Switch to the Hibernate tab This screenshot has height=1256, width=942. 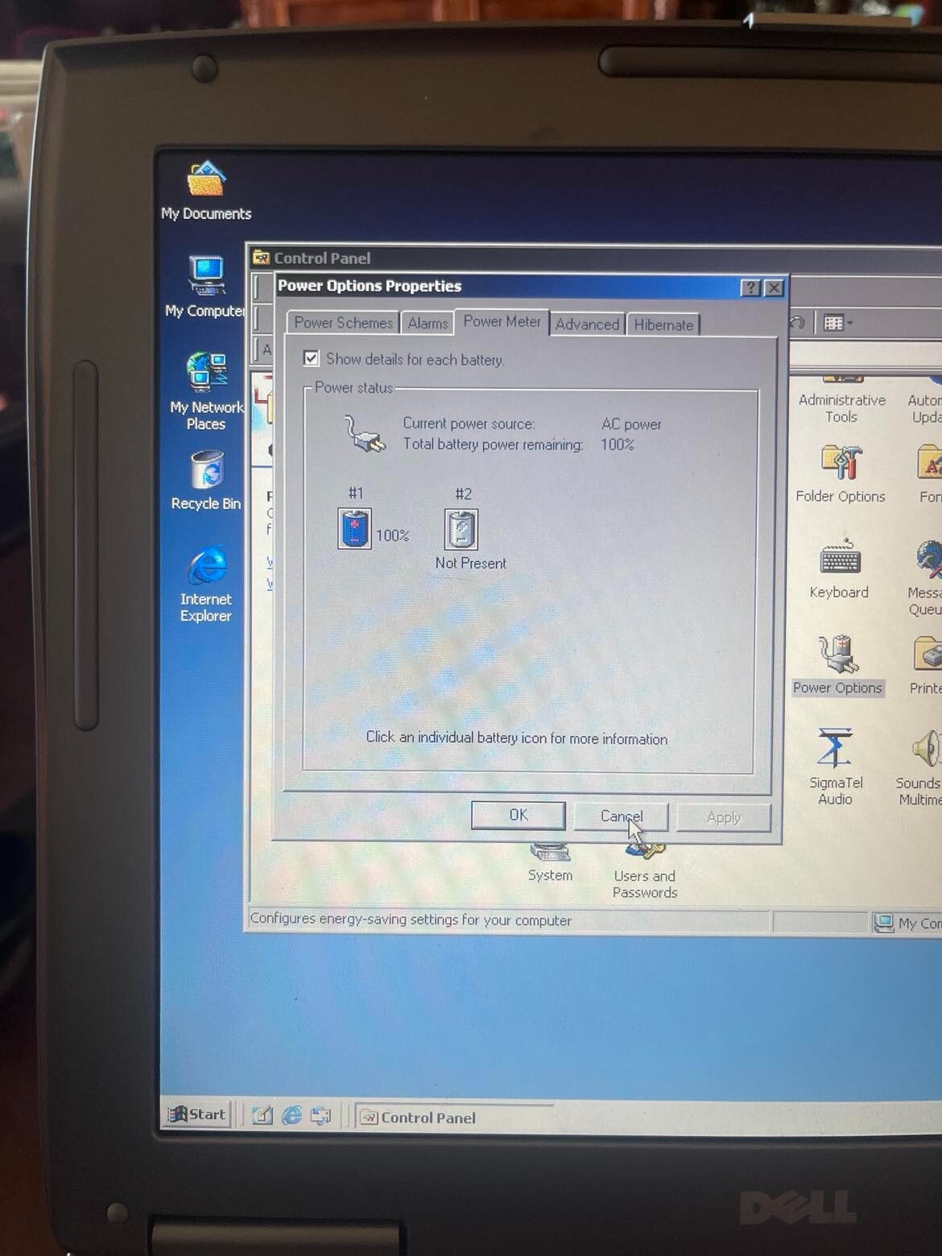point(663,325)
